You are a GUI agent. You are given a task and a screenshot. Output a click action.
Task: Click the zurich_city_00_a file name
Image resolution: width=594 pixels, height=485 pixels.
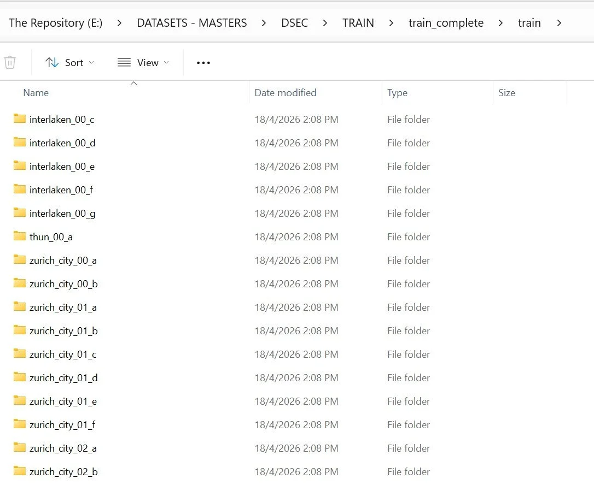pyautogui.click(x=63, y=261)
